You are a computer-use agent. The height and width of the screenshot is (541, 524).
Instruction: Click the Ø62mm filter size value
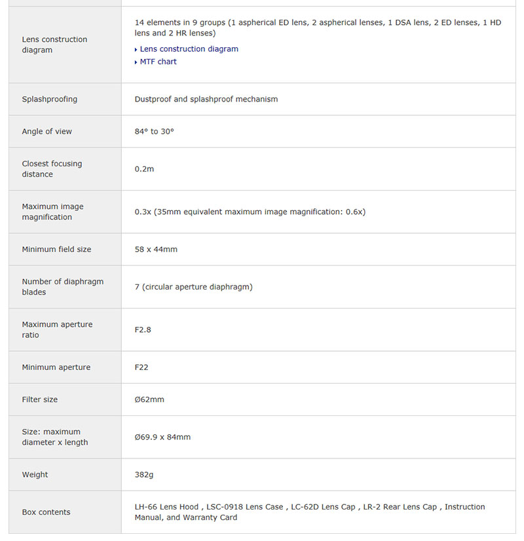click(149, 400)
